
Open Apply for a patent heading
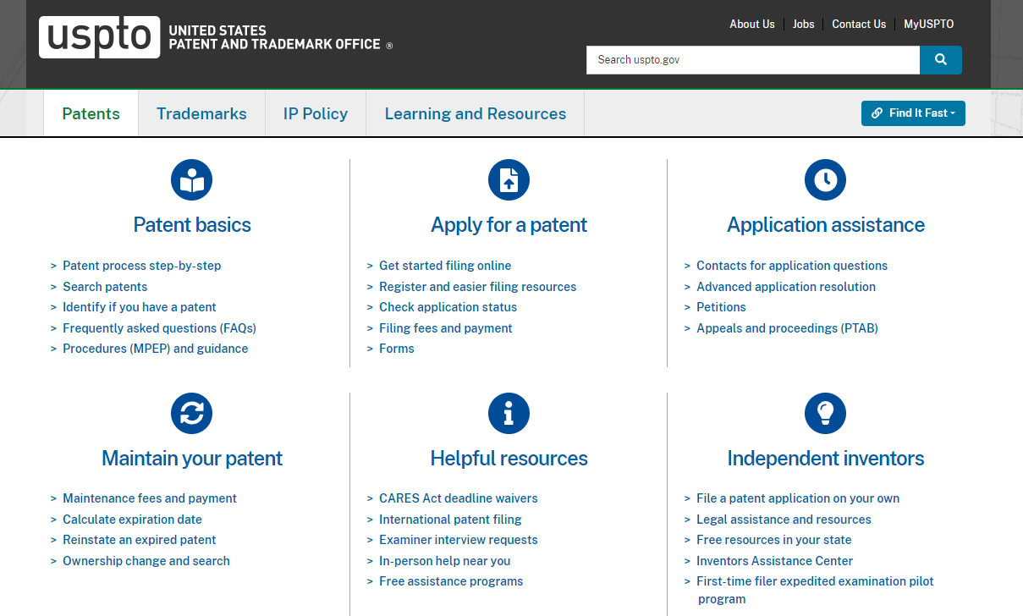(509, 225)
